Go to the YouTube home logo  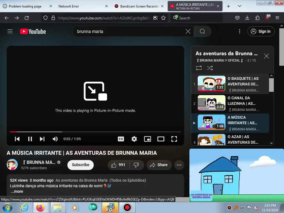point(33,32)
